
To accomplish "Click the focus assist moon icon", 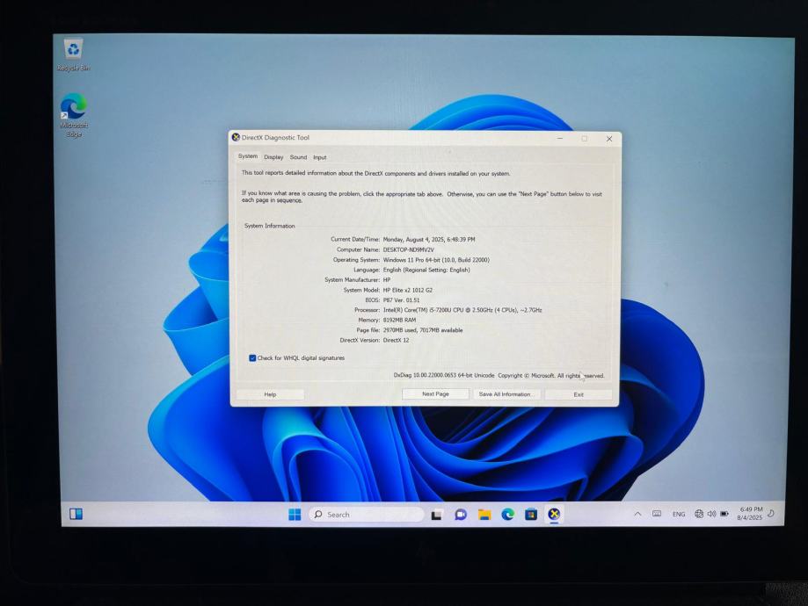I will point(771,513).
